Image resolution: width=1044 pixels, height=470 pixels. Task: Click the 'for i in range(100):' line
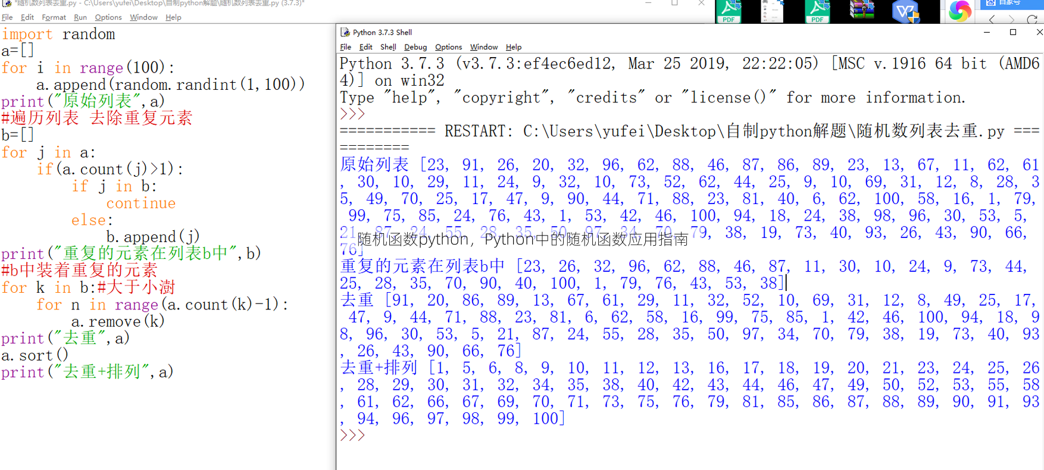[x=88, y=68]
